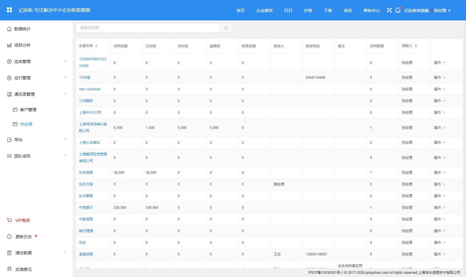Open 操作 dropdown for 1250室 row

pos(439,78)
